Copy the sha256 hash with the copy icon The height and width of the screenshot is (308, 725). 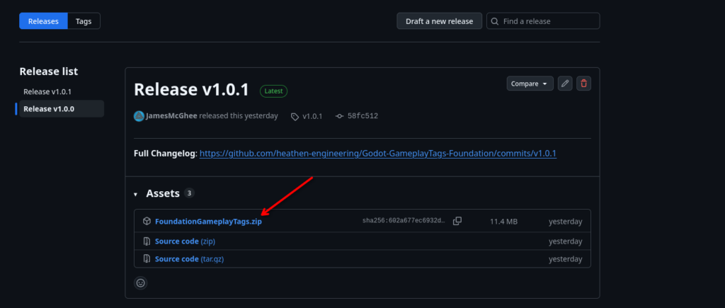(x=457, y=221)
